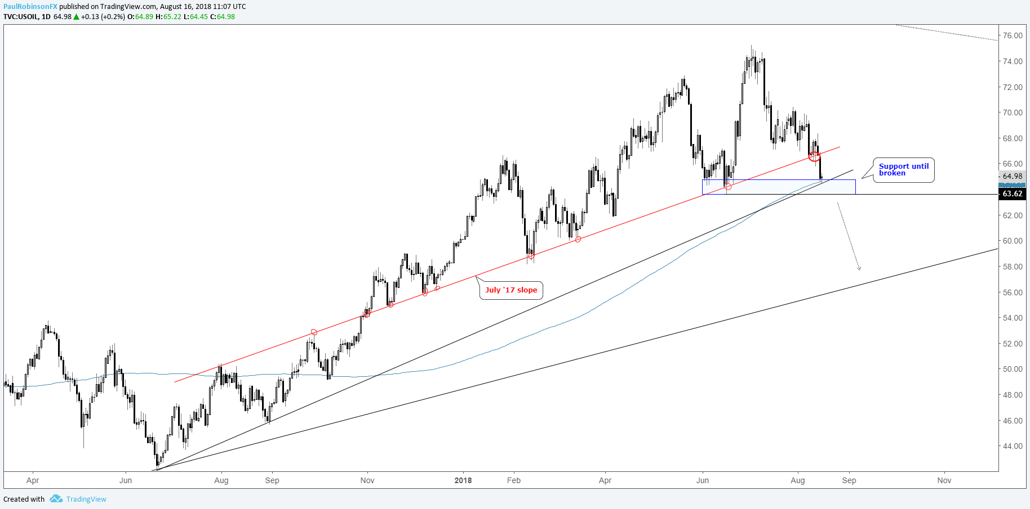Click the Jun 2018 time axis label
The image size is (1030, 509).
703,480
